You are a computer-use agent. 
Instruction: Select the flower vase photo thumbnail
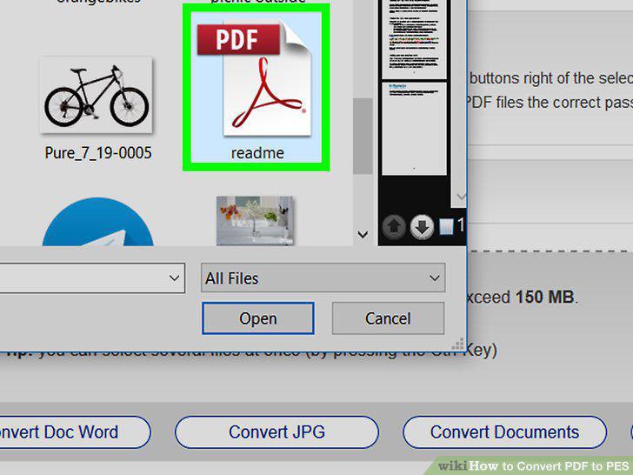255,221
